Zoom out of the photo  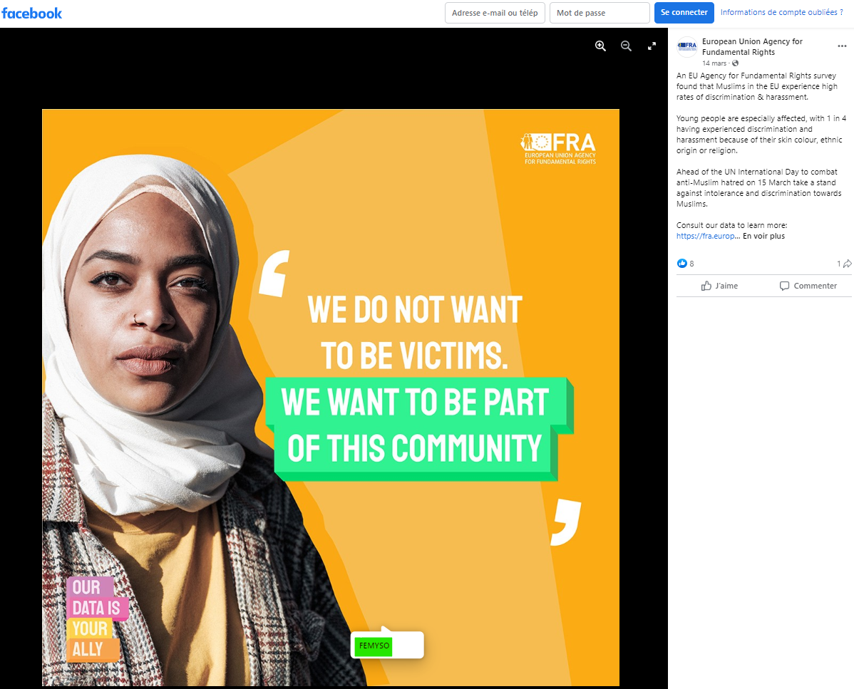627,46
